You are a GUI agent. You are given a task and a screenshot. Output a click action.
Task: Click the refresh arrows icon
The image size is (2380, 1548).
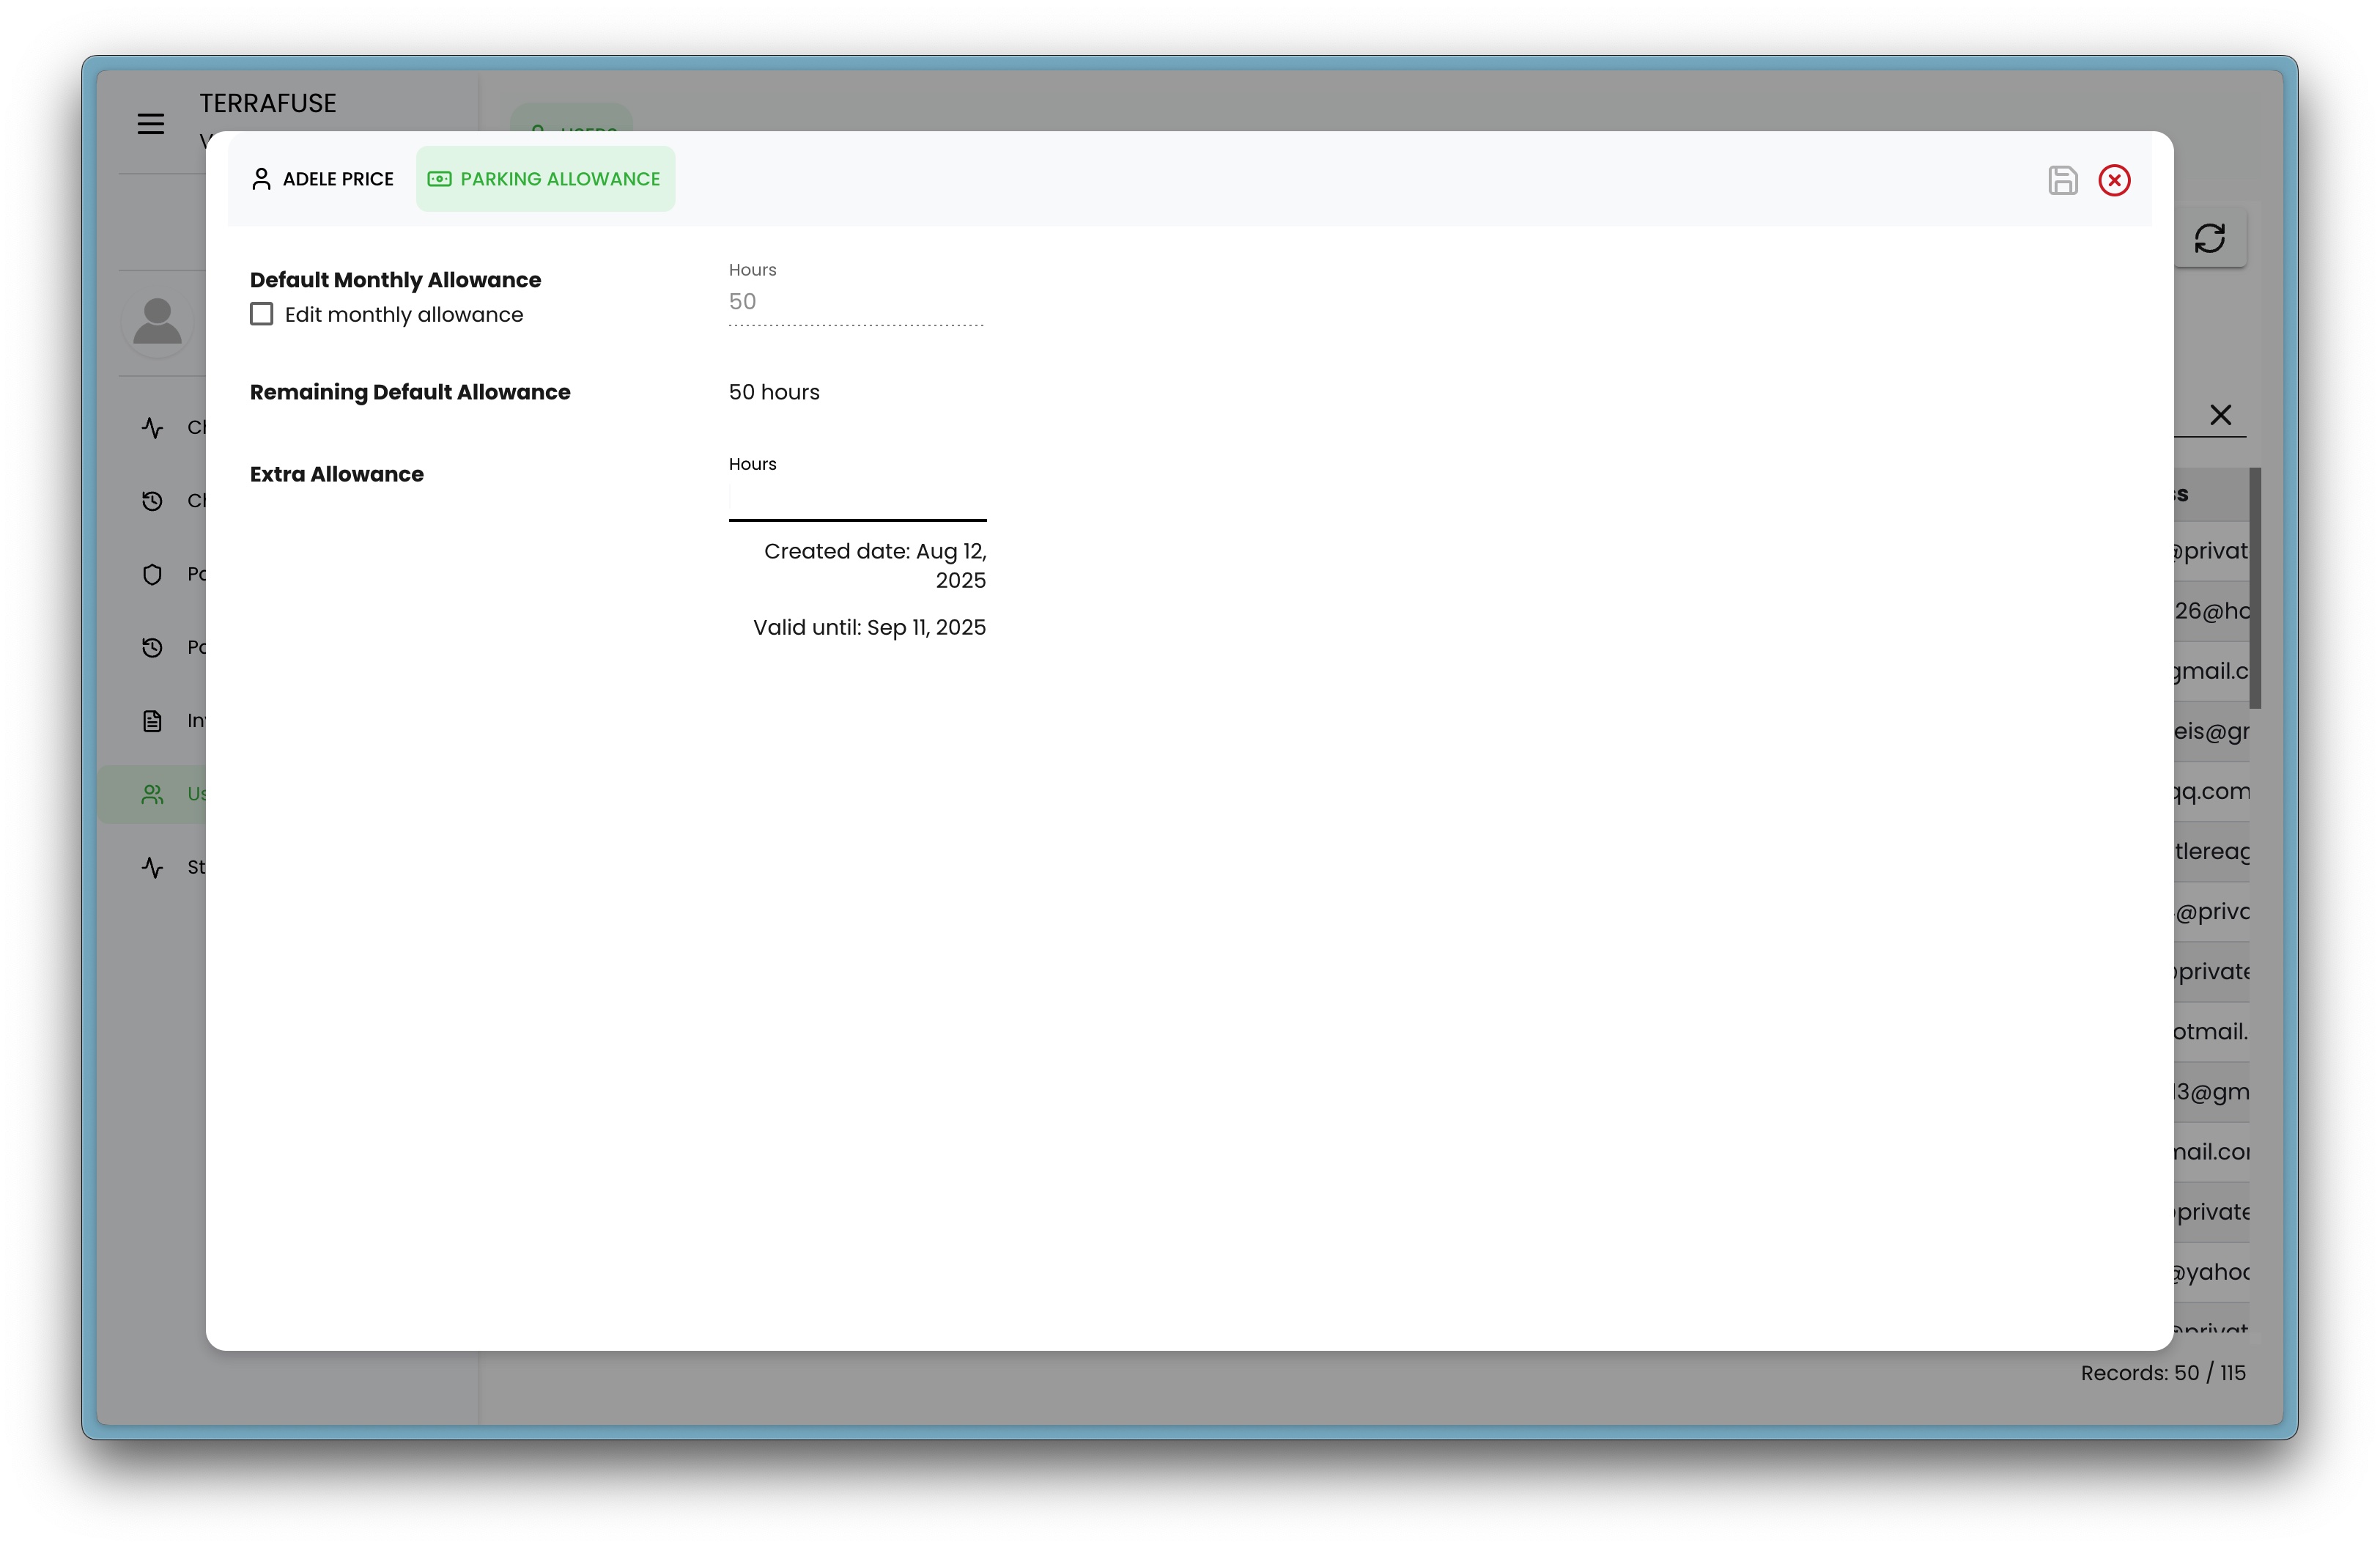click(2209, 238)
